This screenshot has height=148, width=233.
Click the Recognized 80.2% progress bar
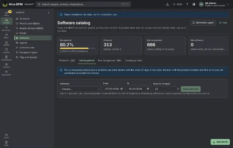point(78,48)
